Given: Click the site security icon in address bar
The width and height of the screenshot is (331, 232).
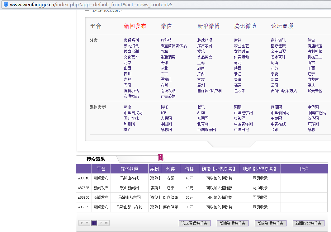Looking at the screenshot, I should coord(6,5).
